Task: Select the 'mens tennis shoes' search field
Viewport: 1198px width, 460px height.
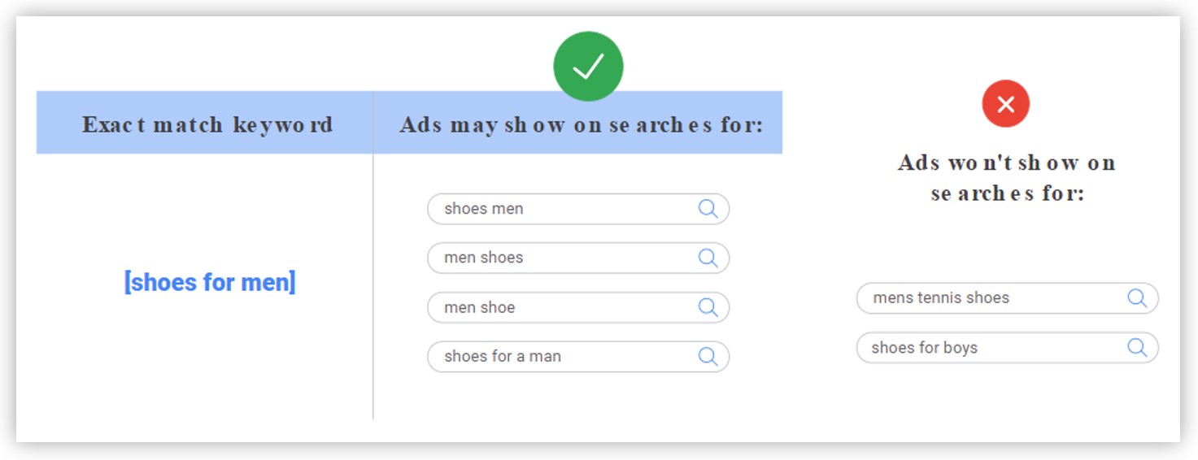Action: click(x=1007, y=298)
